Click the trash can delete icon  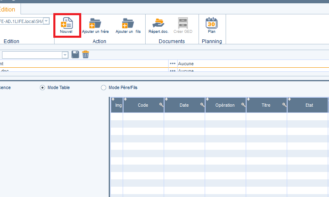pos(86,55)
